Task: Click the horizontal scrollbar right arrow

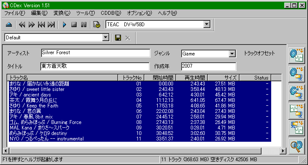Action: pyautogui.click(x=283, y=151)
